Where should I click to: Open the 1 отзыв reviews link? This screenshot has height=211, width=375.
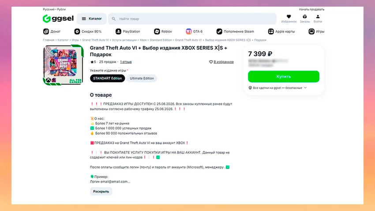pyautogui.click(x=126, y=62)
